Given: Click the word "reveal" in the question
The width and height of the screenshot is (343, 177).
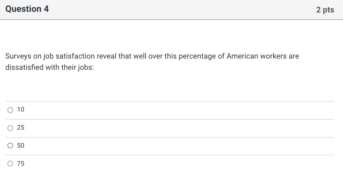Looking at the screenshot, I should 107,56.
